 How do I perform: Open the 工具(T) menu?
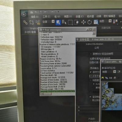[46, 16]
